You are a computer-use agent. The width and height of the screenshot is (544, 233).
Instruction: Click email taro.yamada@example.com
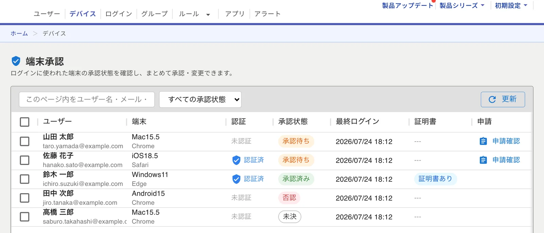pos(83,146)
